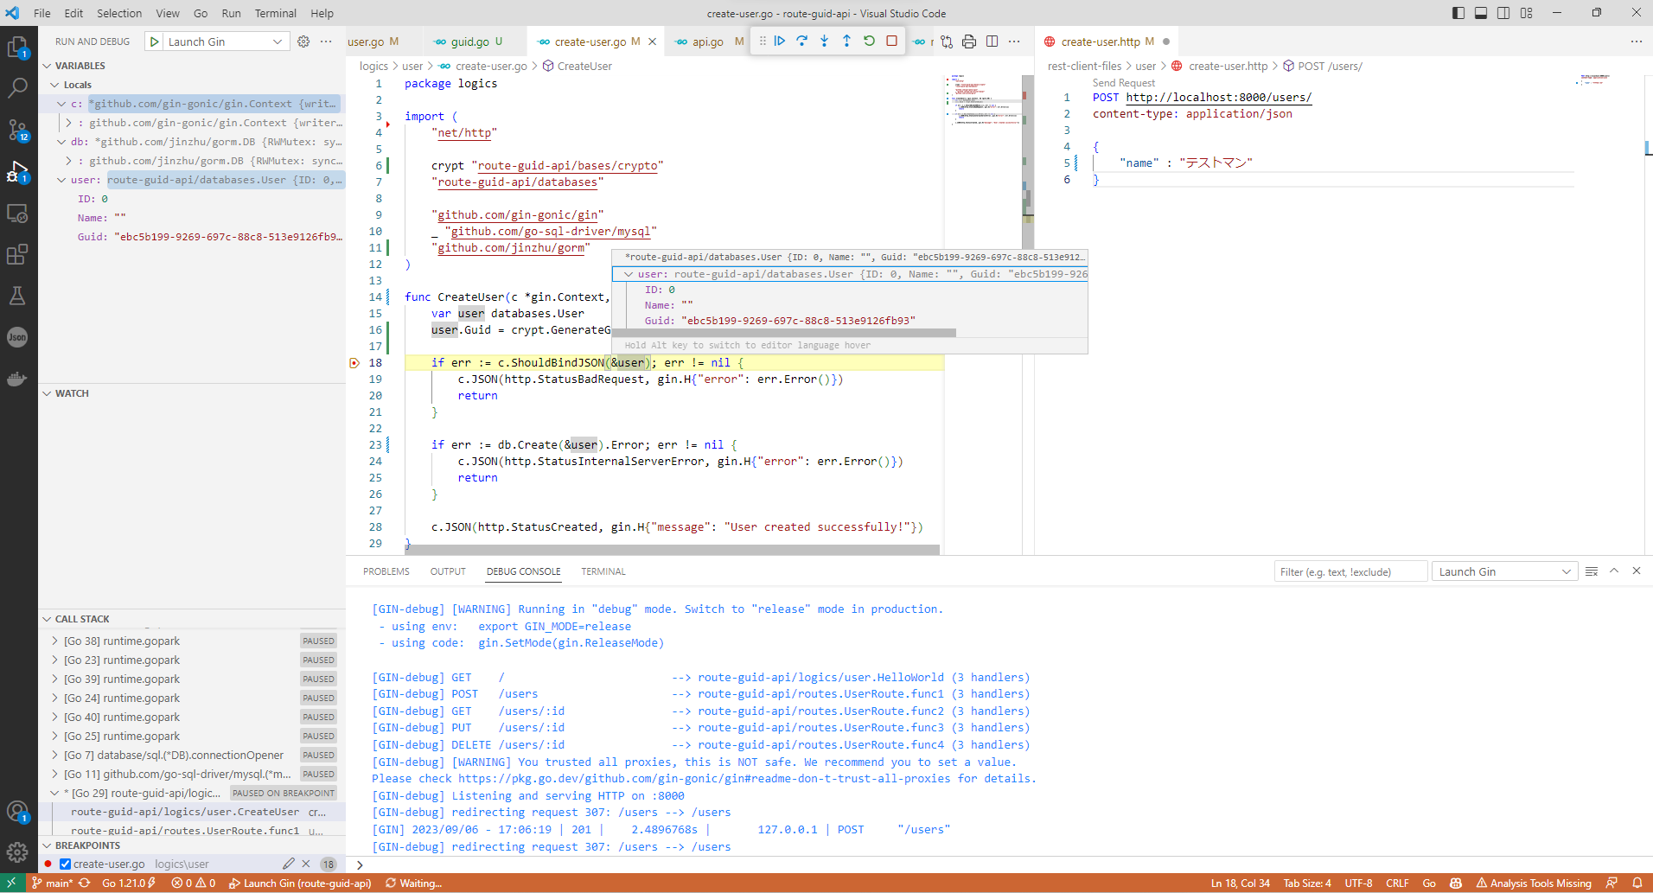The height and width of the screenshot is (893, 1653).
Task: Uncheck the create-user.go breakpoint checkbox
Action: click(65, 864)
